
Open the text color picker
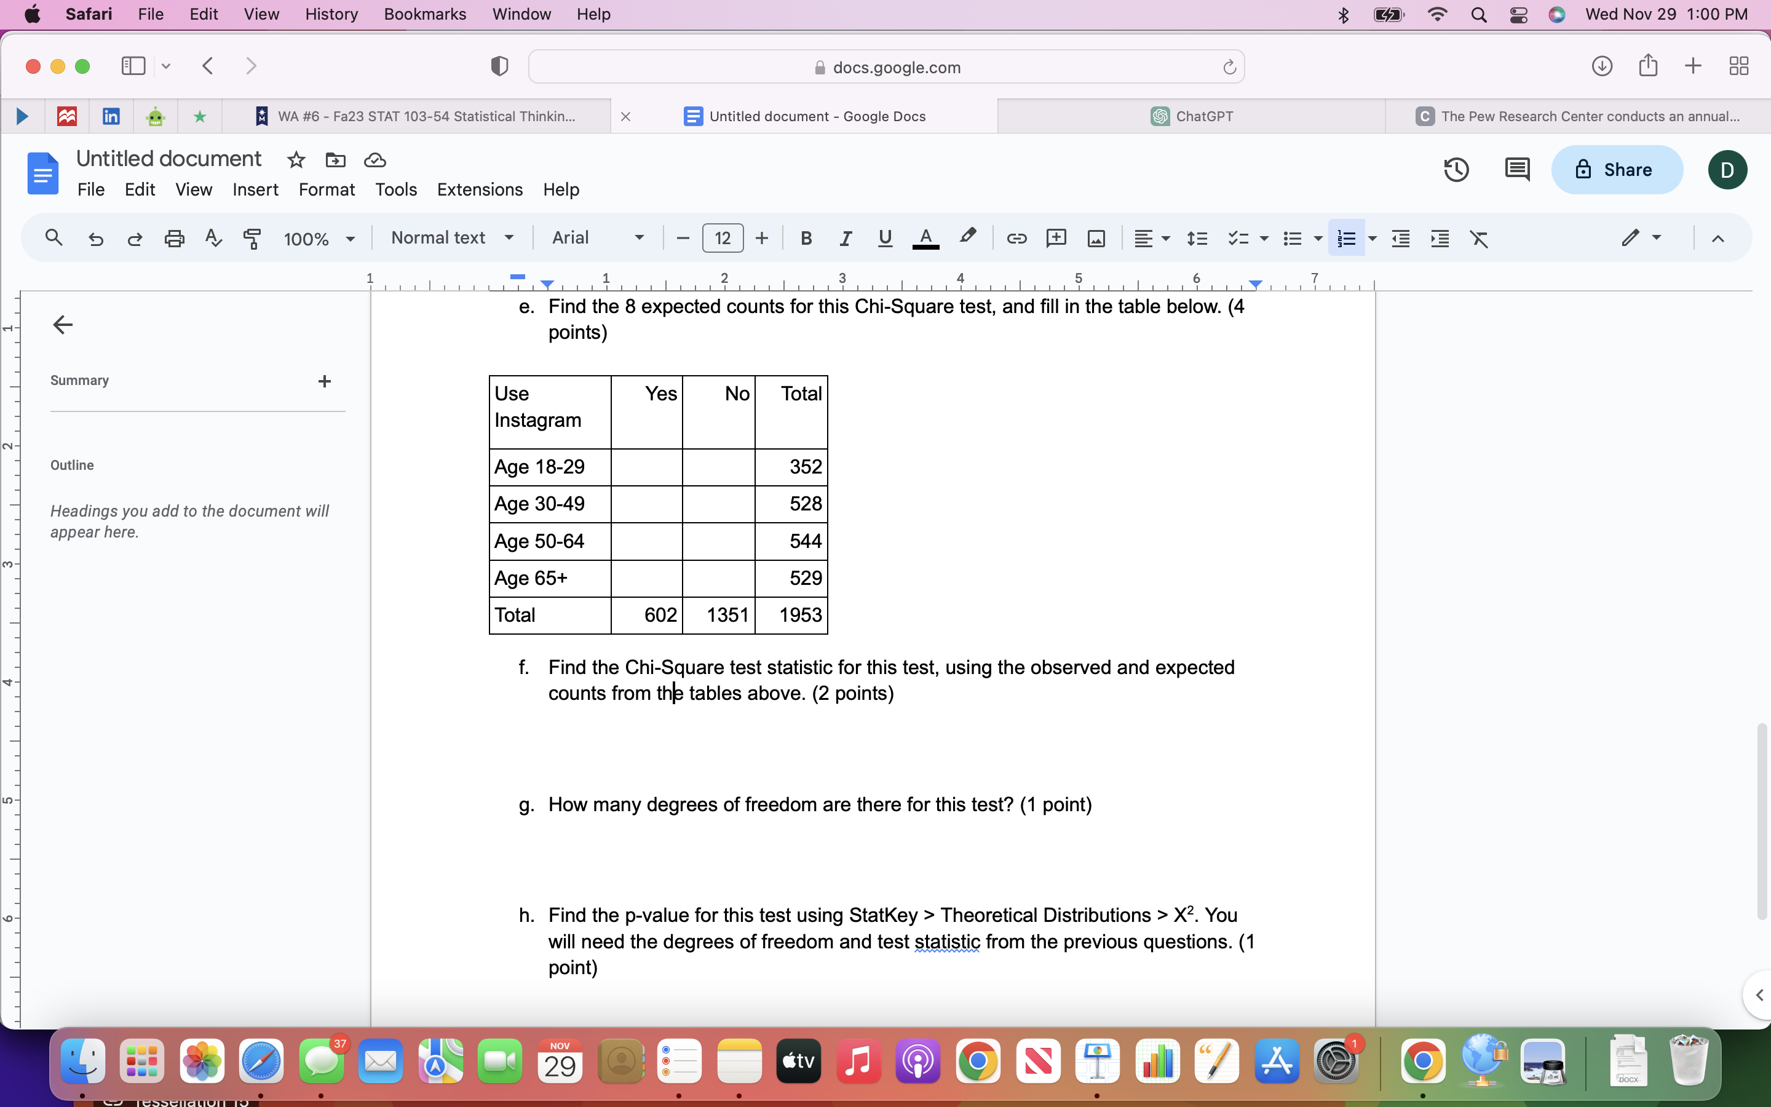925,238
